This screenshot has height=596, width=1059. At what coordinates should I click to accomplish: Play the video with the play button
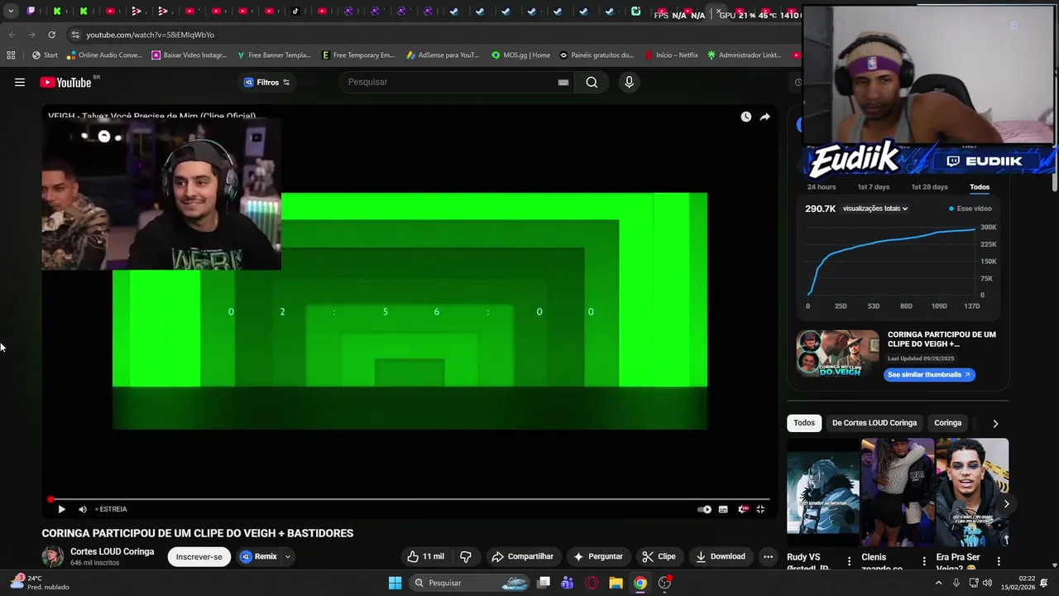(61, 509)
